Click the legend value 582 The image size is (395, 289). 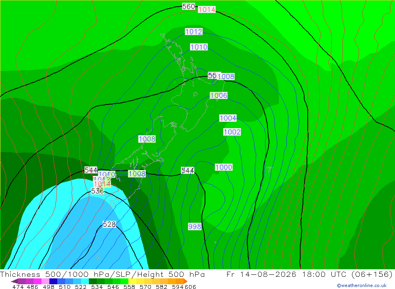[x=162, y=287]
